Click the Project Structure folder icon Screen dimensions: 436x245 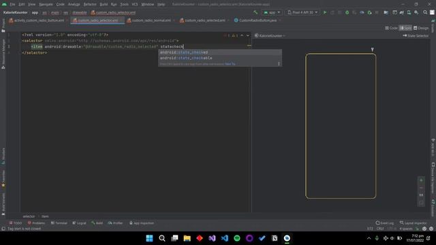coord(386,12)
